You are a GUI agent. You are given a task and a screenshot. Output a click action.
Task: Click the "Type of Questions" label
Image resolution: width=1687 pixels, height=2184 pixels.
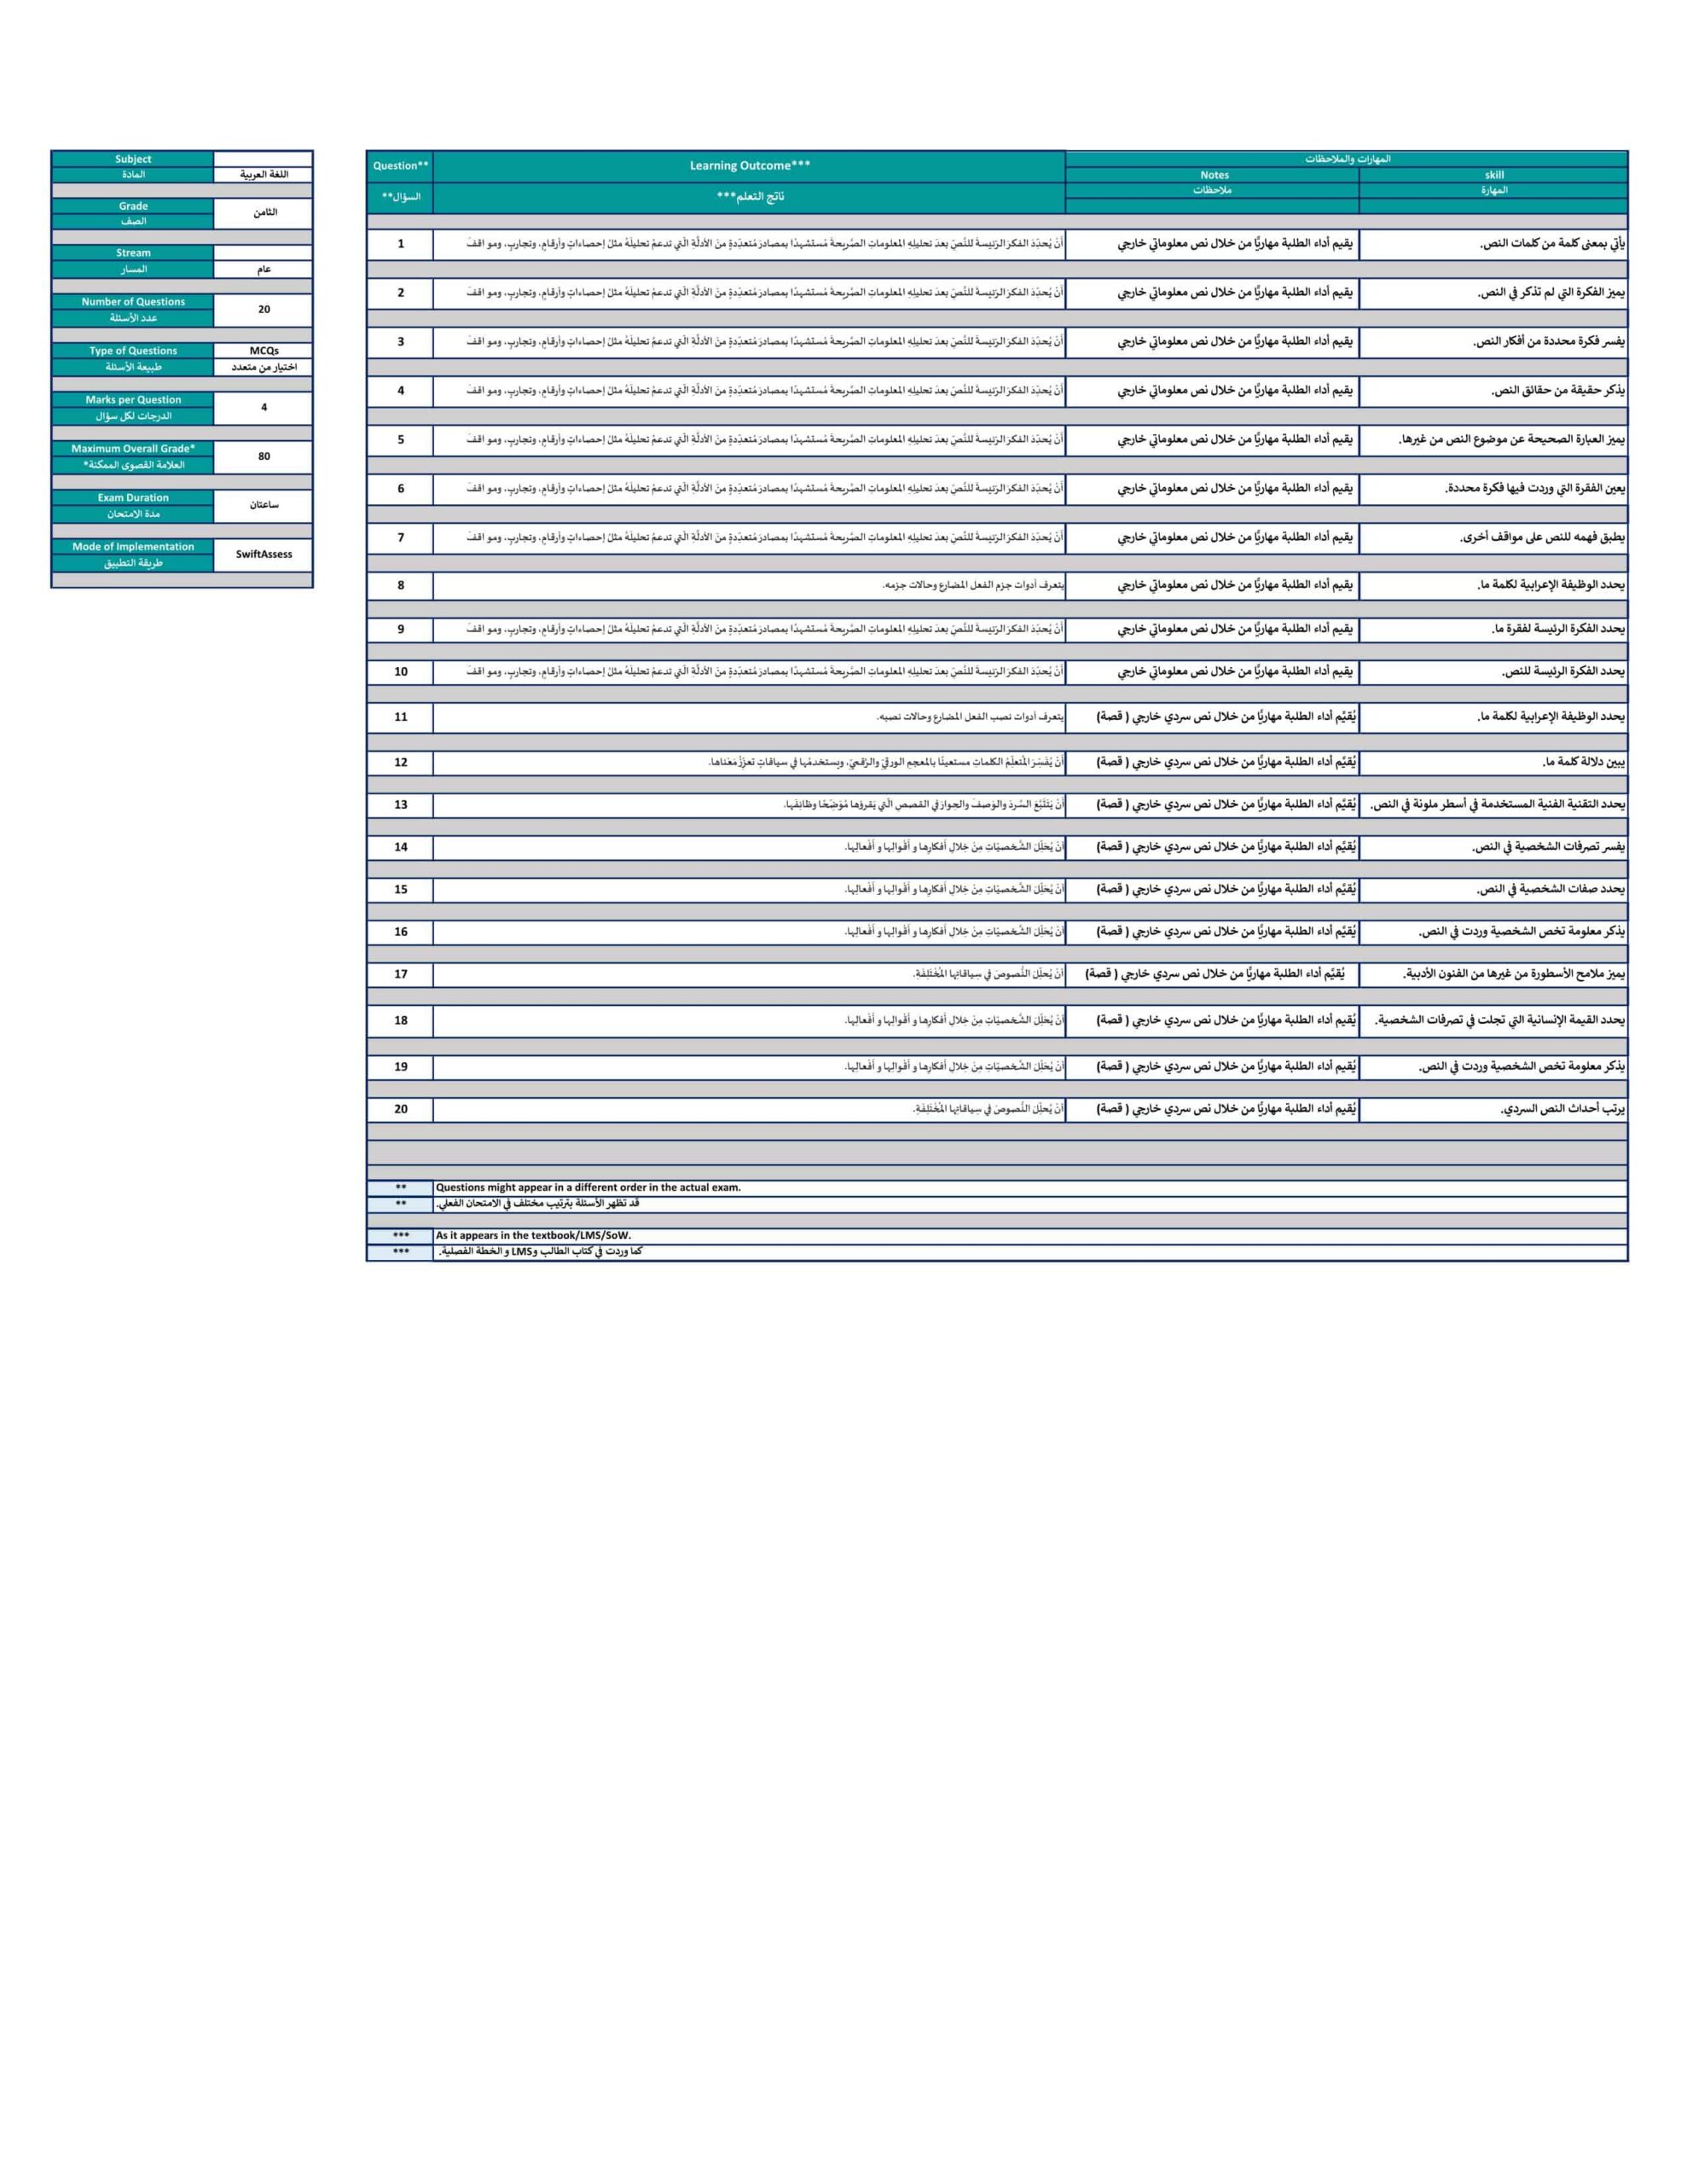133,351
